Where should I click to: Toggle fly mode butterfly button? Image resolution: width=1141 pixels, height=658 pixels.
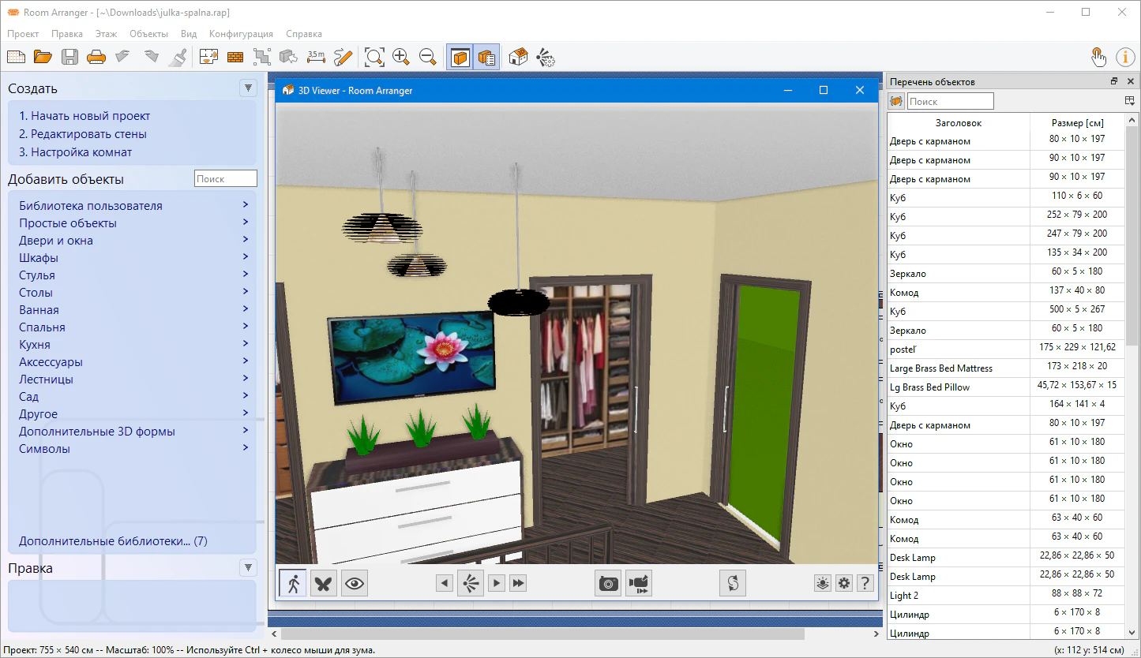324,583
